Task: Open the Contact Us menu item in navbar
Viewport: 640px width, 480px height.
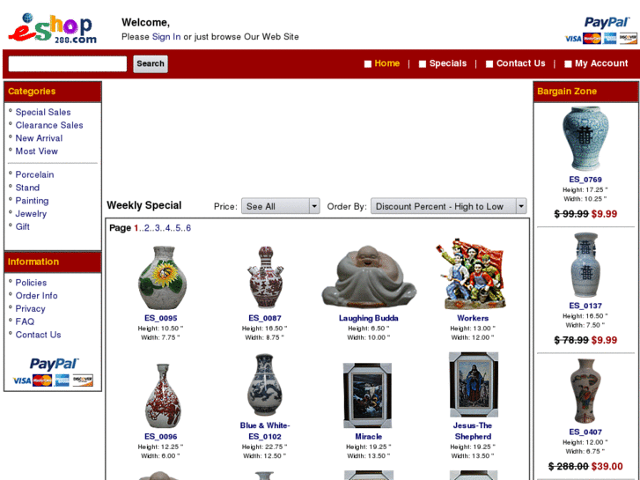Action: coord(520,63)
